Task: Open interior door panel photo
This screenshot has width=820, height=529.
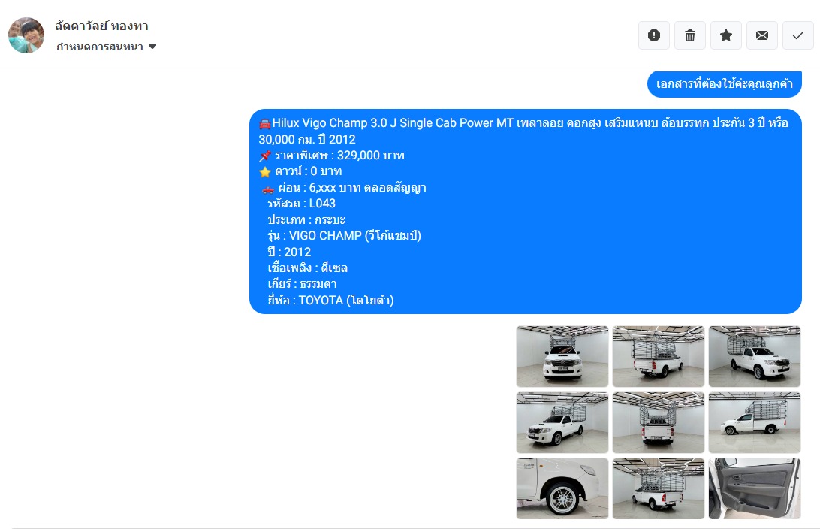Action: pos(755,488)
